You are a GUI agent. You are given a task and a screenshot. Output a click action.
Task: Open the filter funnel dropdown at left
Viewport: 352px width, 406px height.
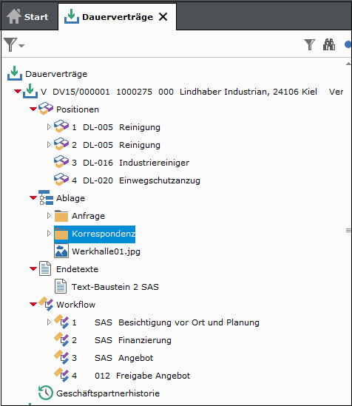pyautogui.click(x=14, y=45)
